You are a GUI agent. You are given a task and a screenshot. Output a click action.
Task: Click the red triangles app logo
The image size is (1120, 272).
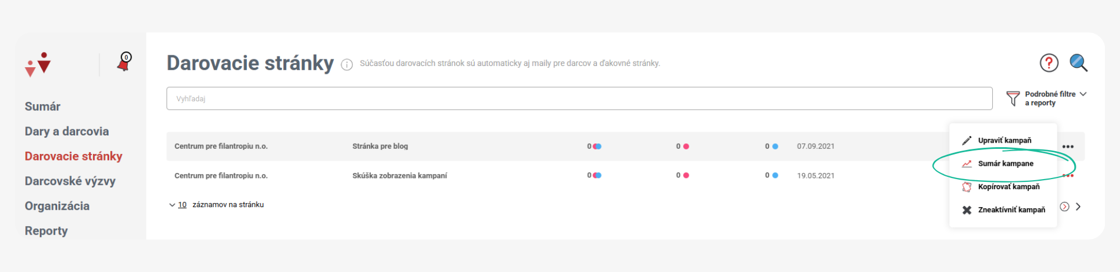coord(38,64)
